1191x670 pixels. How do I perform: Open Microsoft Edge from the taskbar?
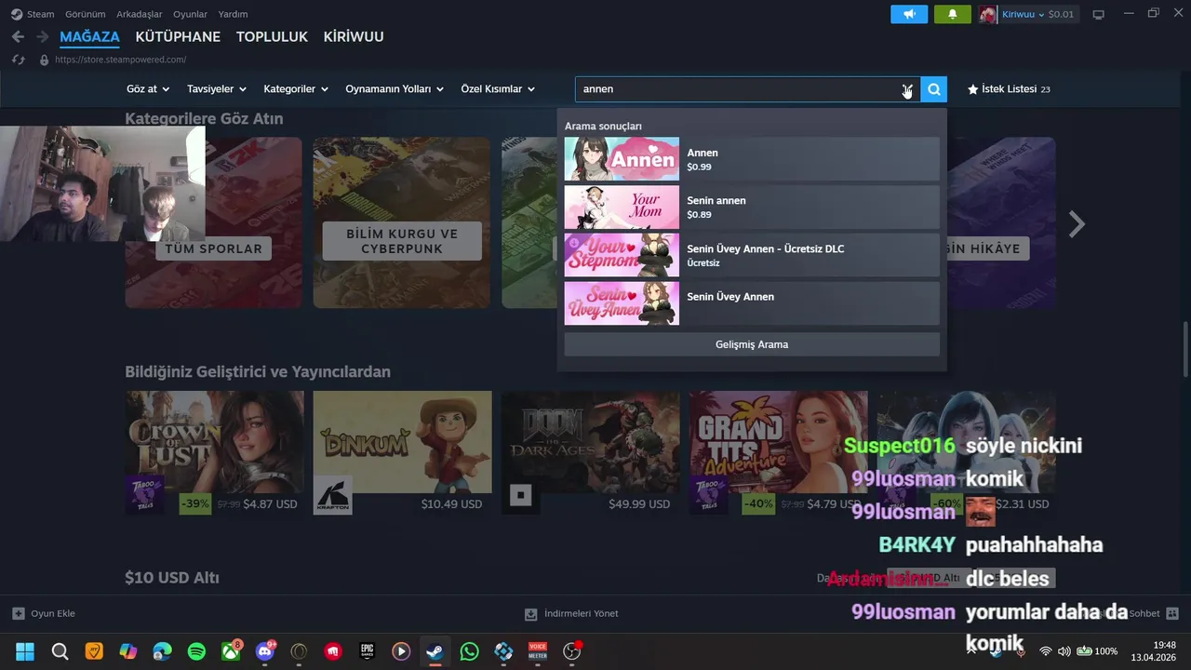pyautogui.click(x=162, y=651)
